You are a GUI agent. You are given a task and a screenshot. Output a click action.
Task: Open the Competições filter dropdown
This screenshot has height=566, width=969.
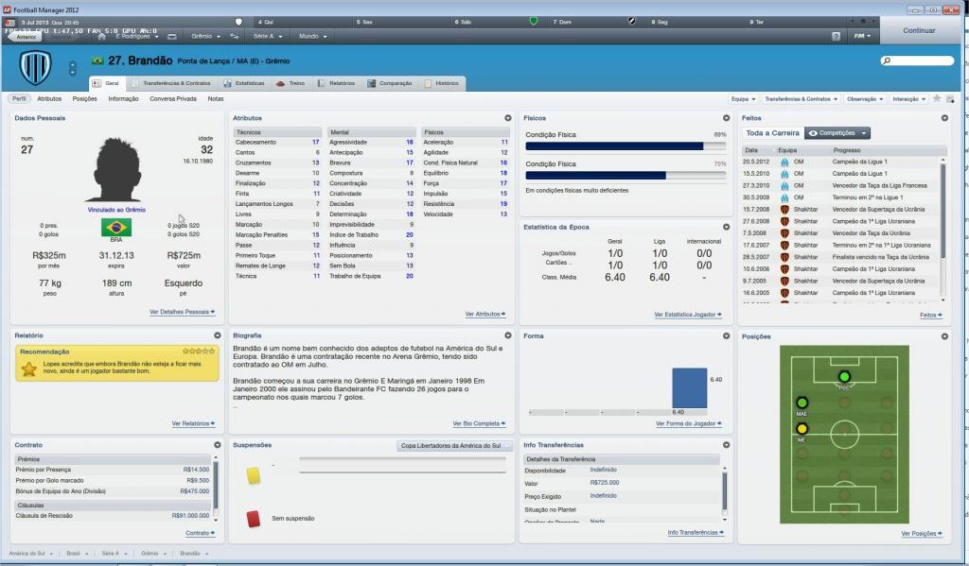point(837,132)
